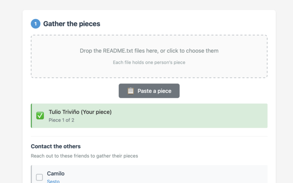
Task: Select the Camilo contact row
Action: point(165,175)
